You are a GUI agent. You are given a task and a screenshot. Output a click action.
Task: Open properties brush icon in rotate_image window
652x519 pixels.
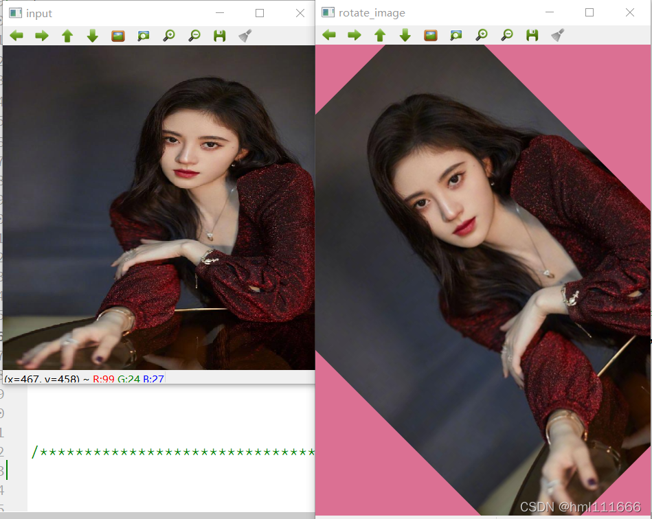(x=558, y=35)
